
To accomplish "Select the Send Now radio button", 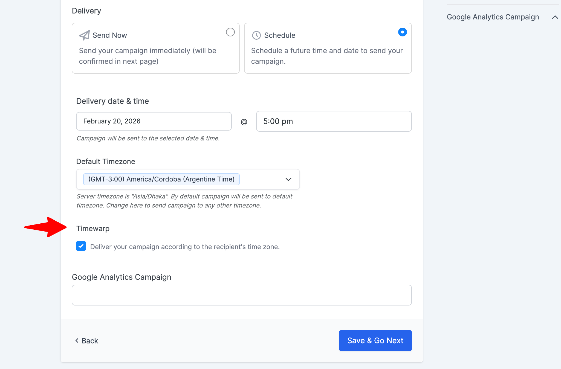I will [230, 32].
